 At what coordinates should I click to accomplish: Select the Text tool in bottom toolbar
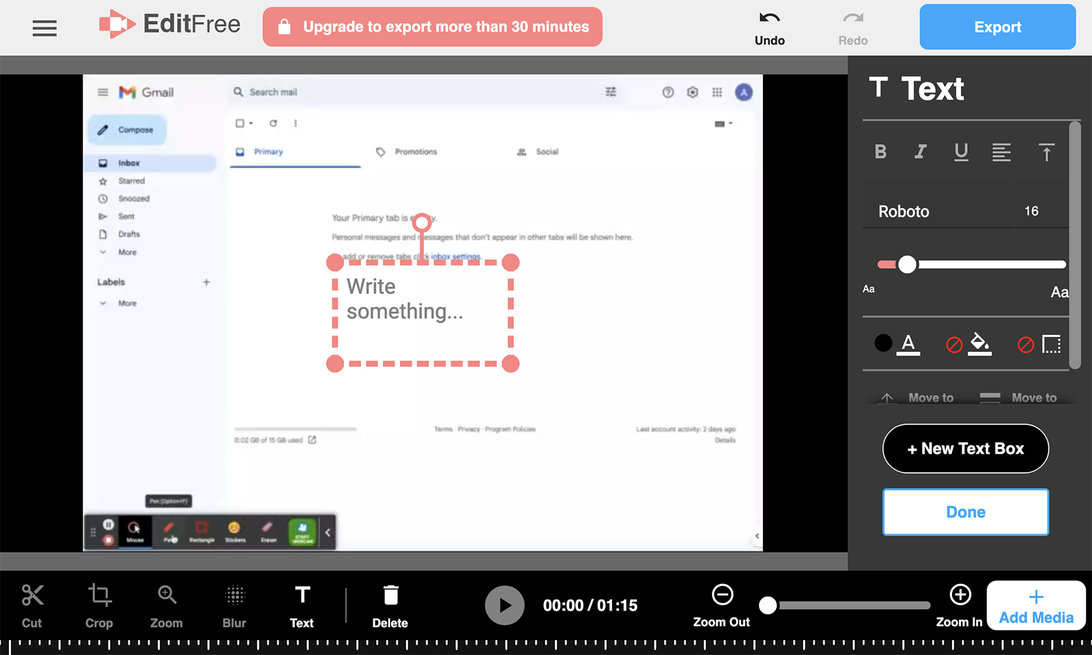pyautogui.click(x=302, y=605)
